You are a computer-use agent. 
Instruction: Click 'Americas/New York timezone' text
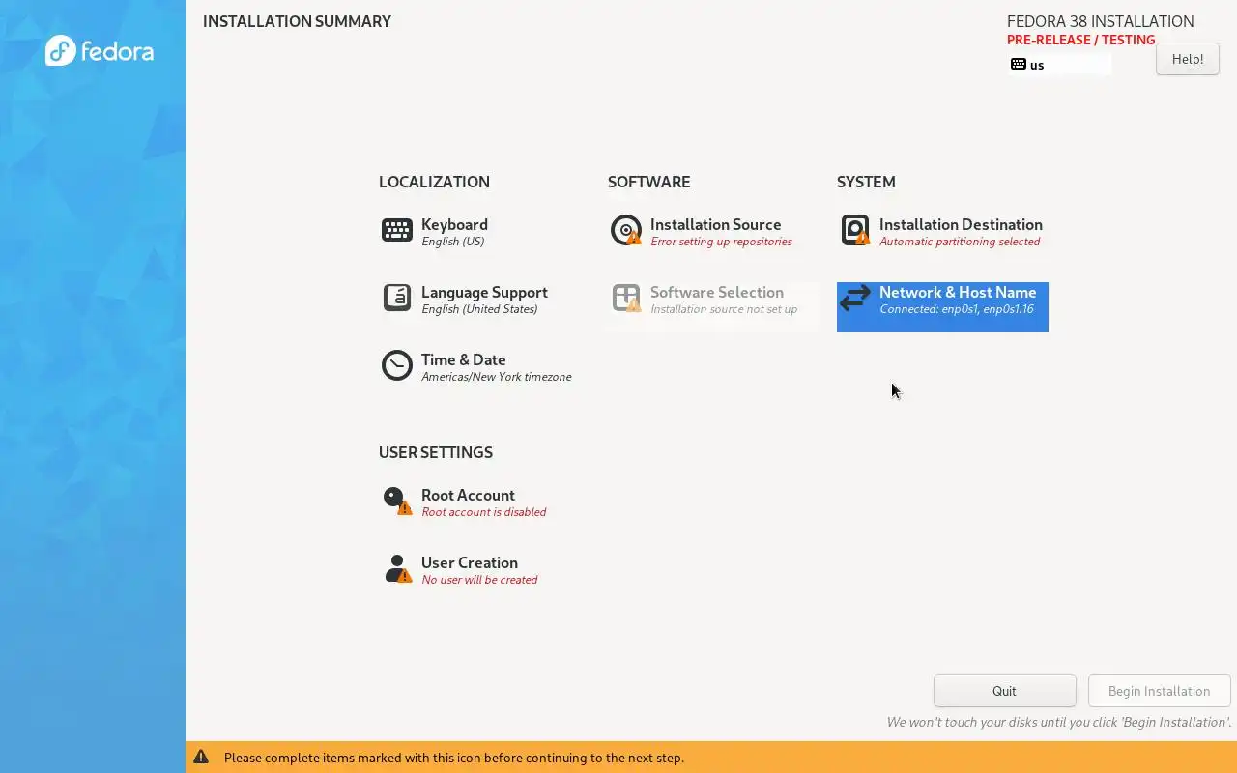tap(497, 377)
